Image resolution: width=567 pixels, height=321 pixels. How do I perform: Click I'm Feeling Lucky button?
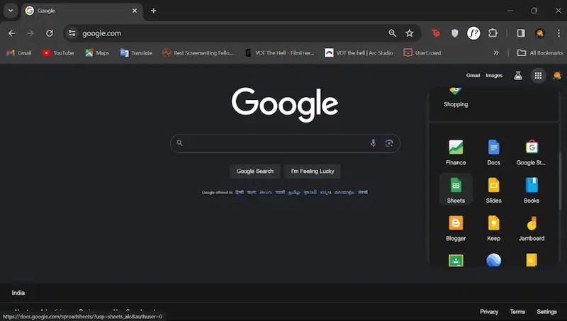(313, 171)
